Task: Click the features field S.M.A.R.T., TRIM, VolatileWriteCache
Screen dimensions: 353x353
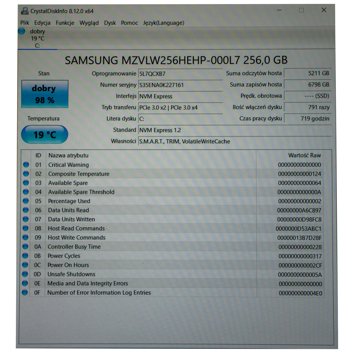Action: [x=235, y=141]
